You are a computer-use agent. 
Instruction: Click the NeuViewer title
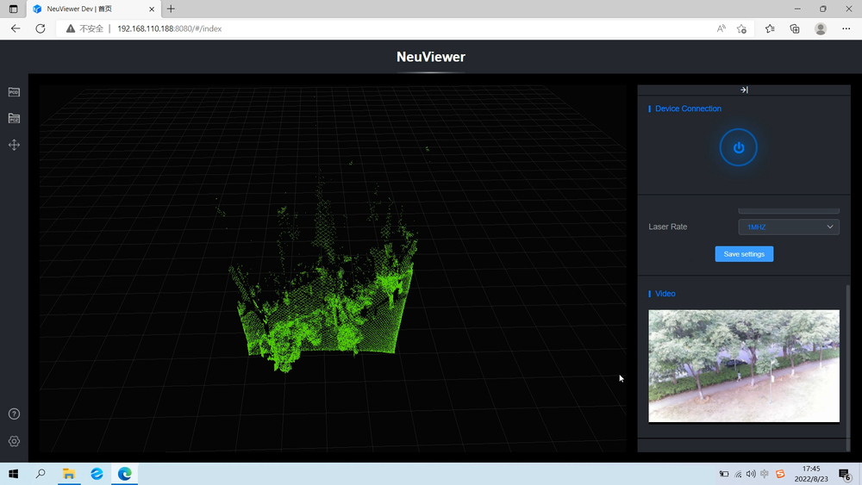click(x=431, y=57)
